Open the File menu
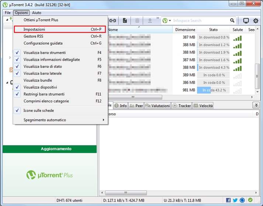The height and width of the screenshot is (206, 263). click(8, 13)
